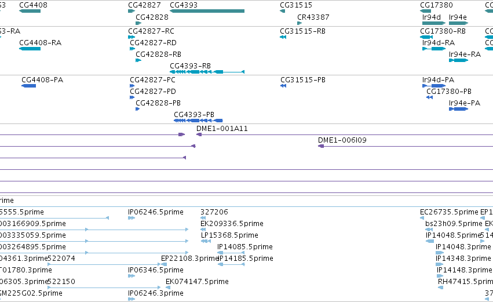The width and height of the screenshot is (493, 302).
Task: Click protein Ir94e-PA
Action: [x=465, y=103]
